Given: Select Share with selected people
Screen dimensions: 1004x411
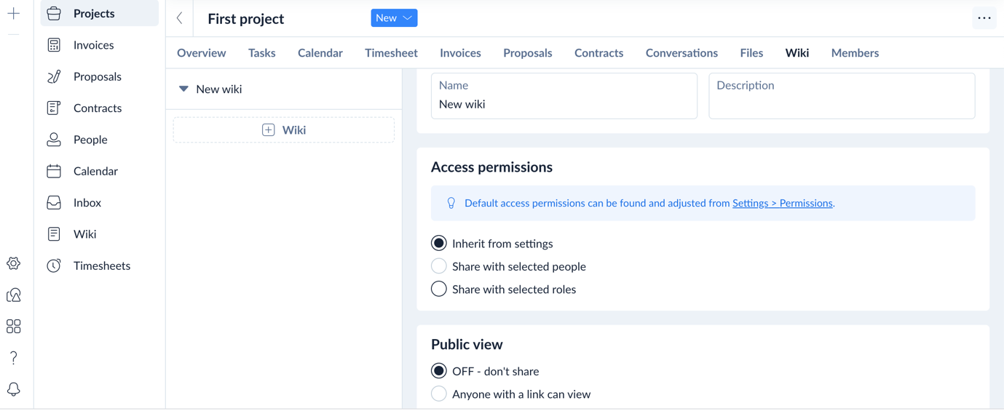Looking at the screenshot, I should (x=439, y=266).
